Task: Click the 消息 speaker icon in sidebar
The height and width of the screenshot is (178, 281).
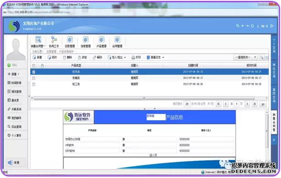Action: click(10, 162)
